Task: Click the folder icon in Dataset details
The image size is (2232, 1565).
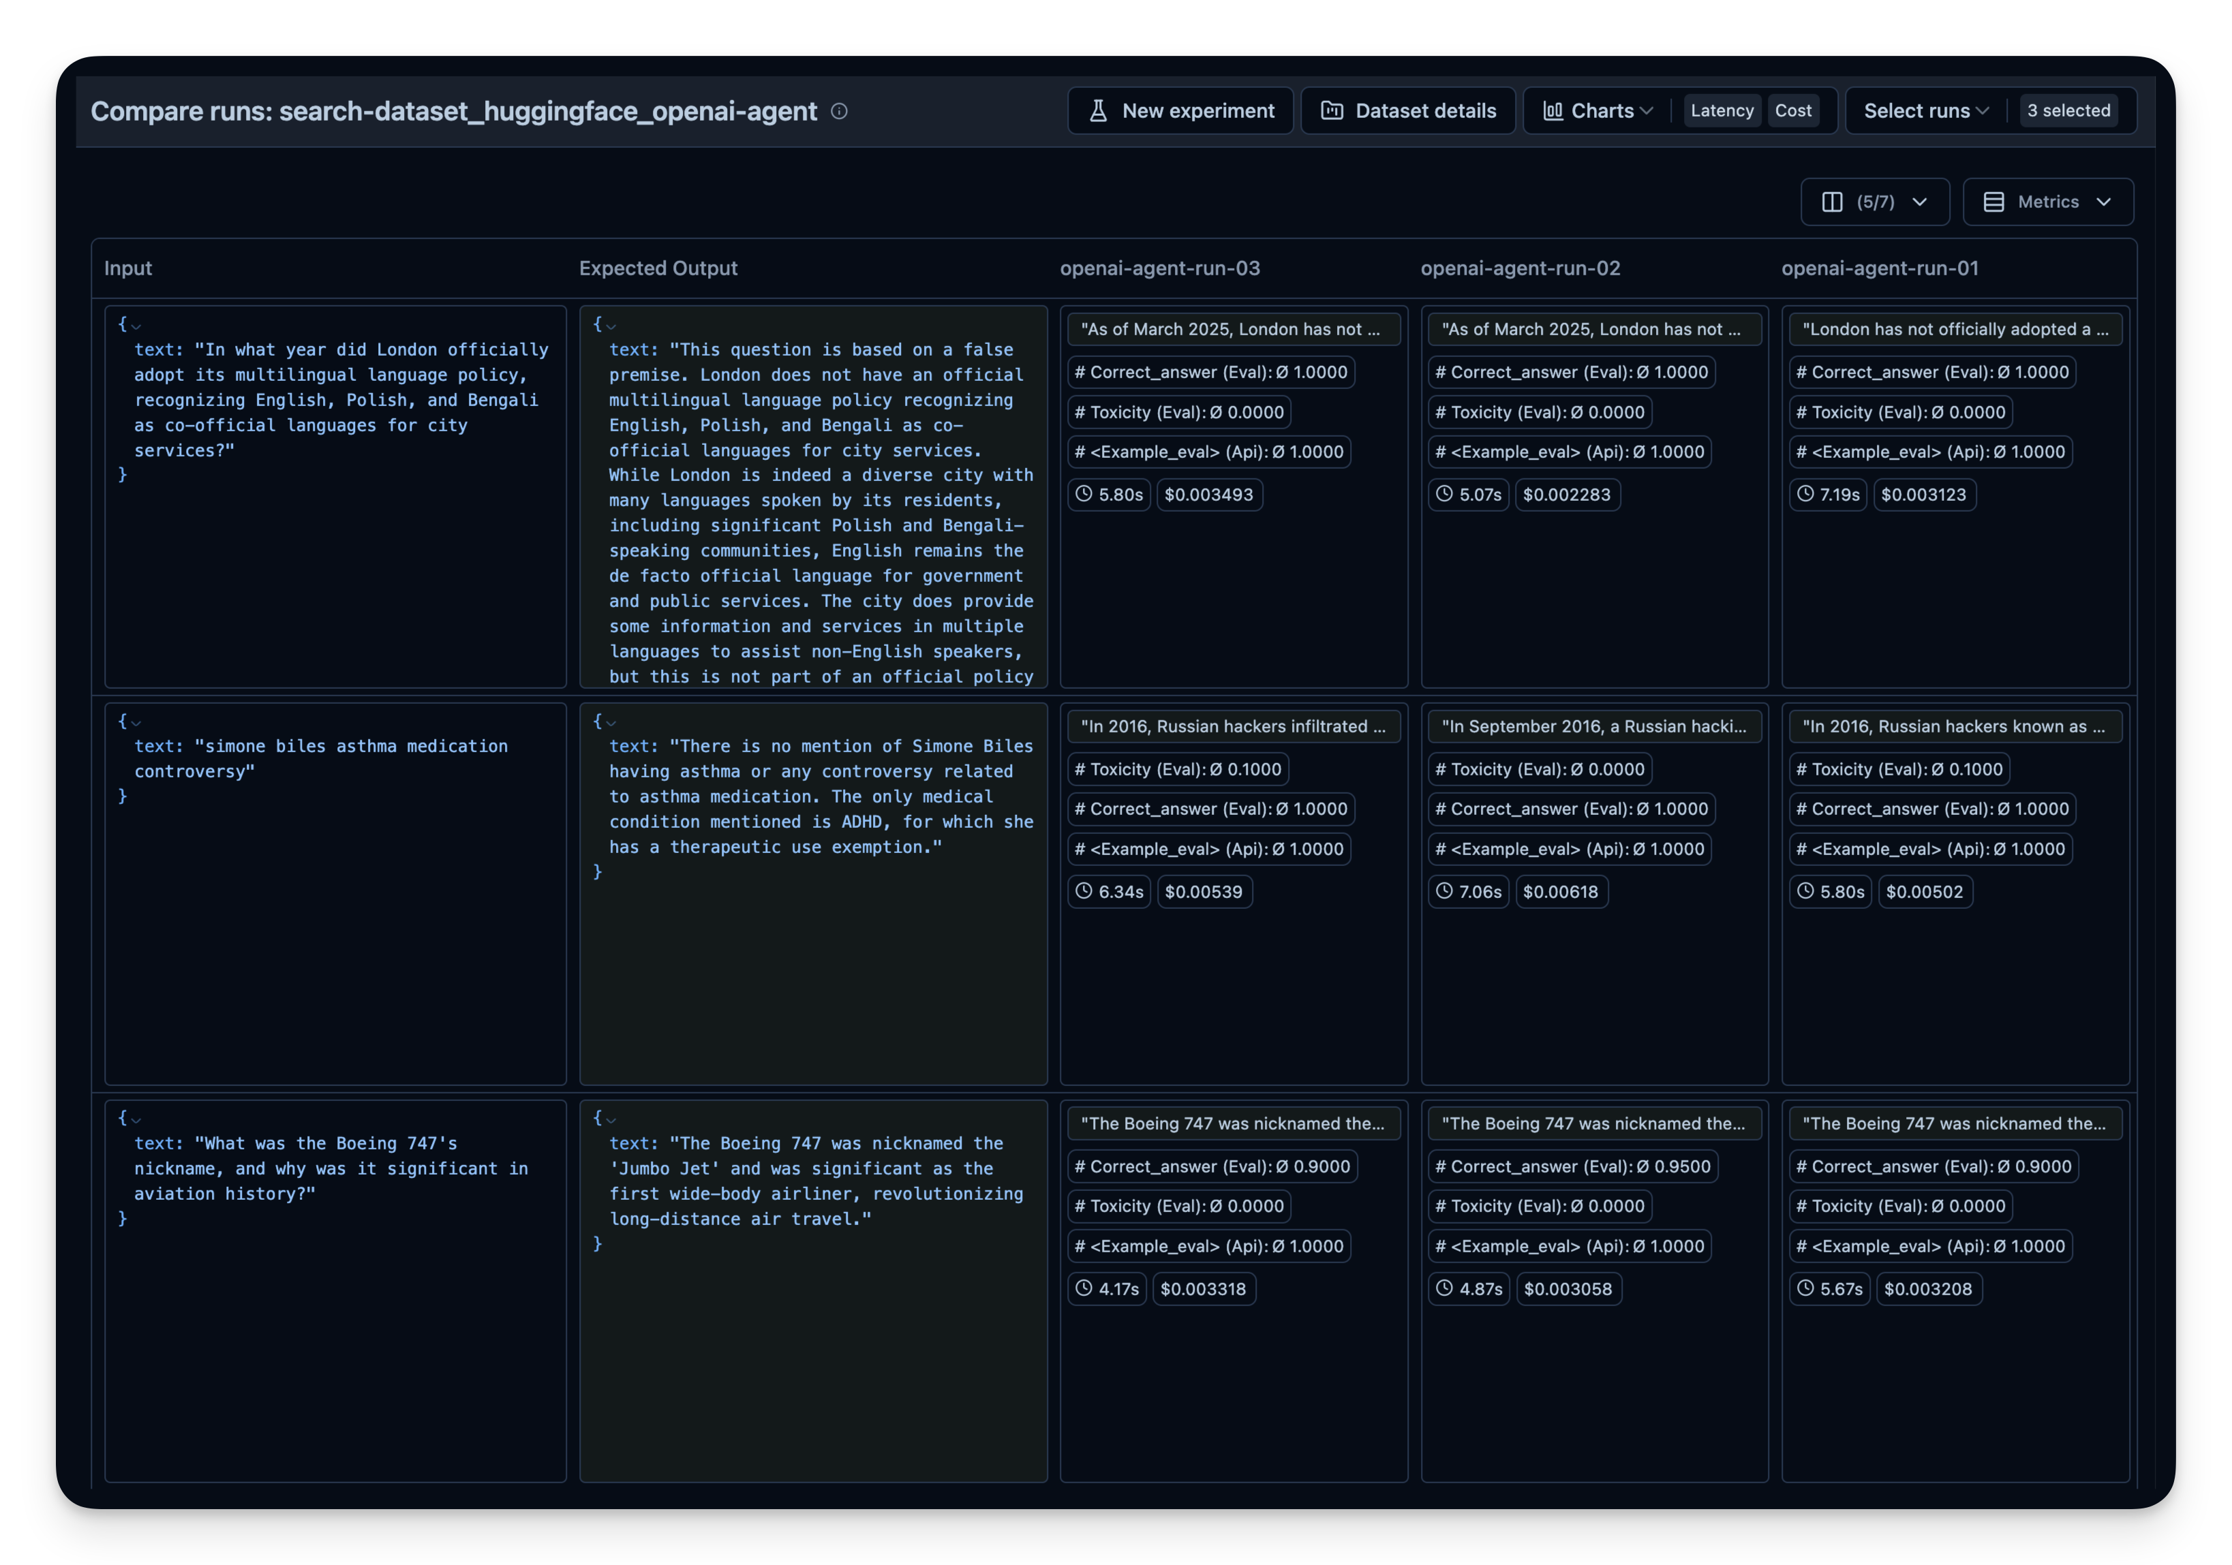Action: click(1332, 111)
